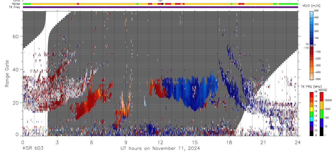
Task: Click the 6 hour tick label
Action: [91, 142]
